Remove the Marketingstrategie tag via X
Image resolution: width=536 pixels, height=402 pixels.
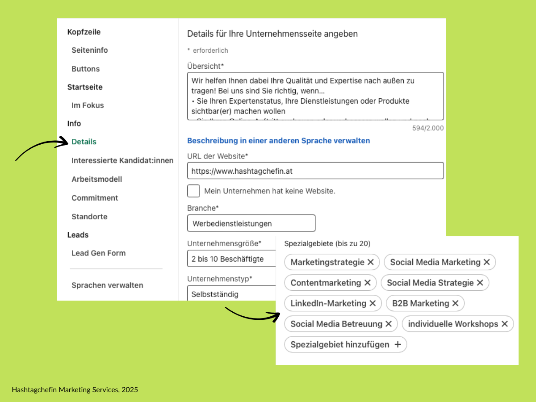pyautogui.click(x=370, y=262)
